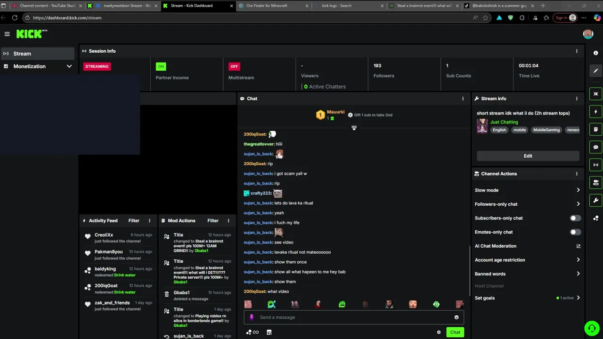603x339 pixels.
Task: Open the channel points shop icon
Action: coord(269,332)
